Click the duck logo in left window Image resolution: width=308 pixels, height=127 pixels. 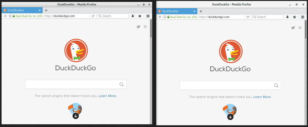(x=76, y=50)
